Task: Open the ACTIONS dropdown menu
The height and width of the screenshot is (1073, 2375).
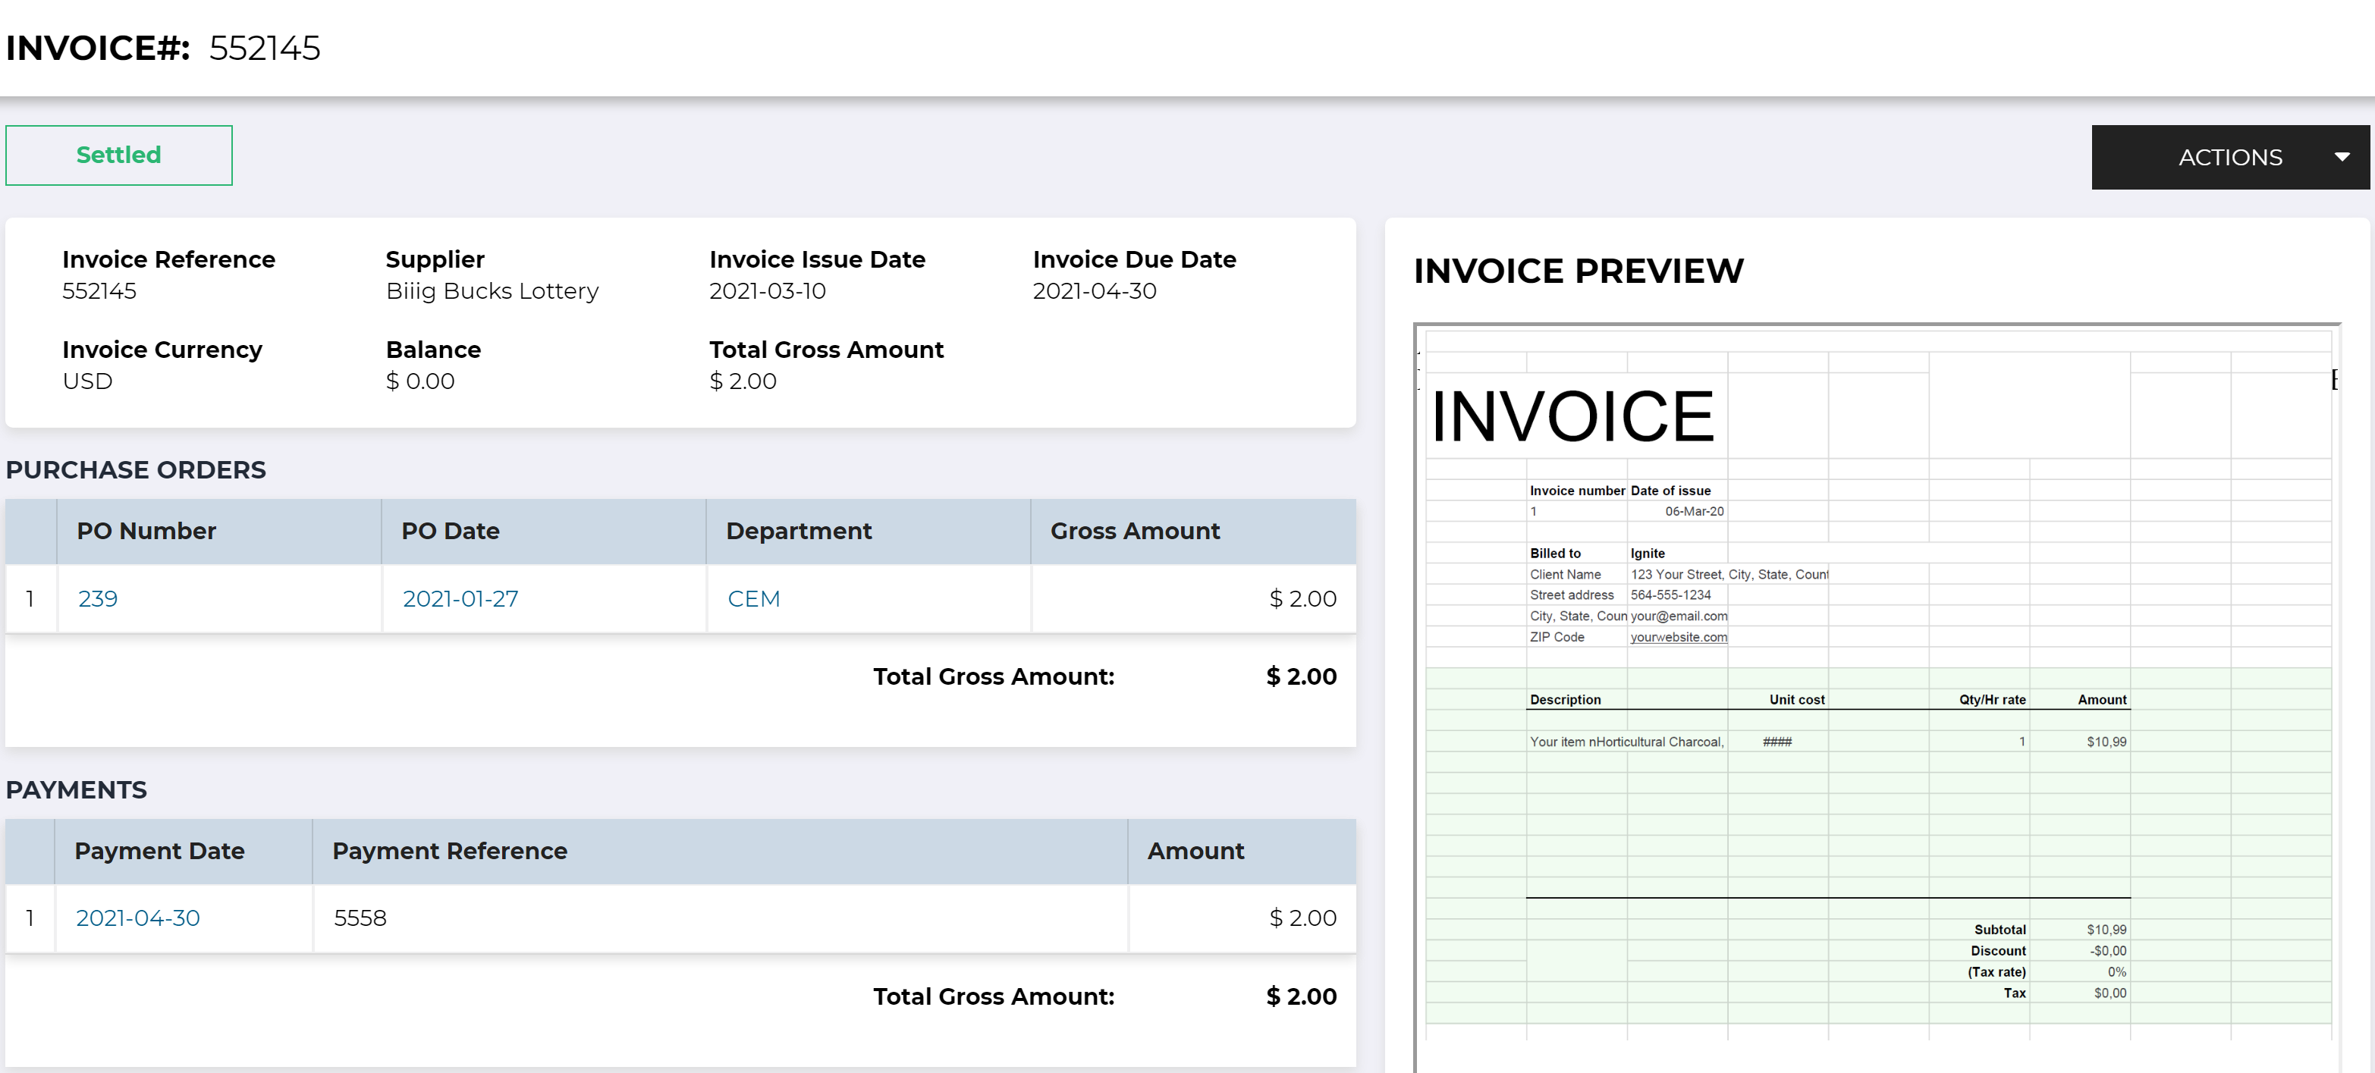Action: (2229, 158)
